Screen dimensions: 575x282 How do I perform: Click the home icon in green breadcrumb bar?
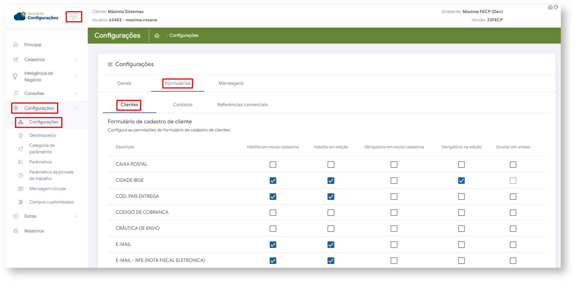[x=157, y=36]
